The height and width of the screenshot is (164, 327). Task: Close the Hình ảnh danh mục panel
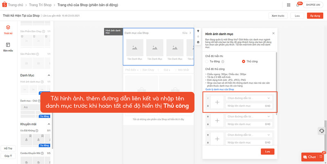tap(273, 33)
